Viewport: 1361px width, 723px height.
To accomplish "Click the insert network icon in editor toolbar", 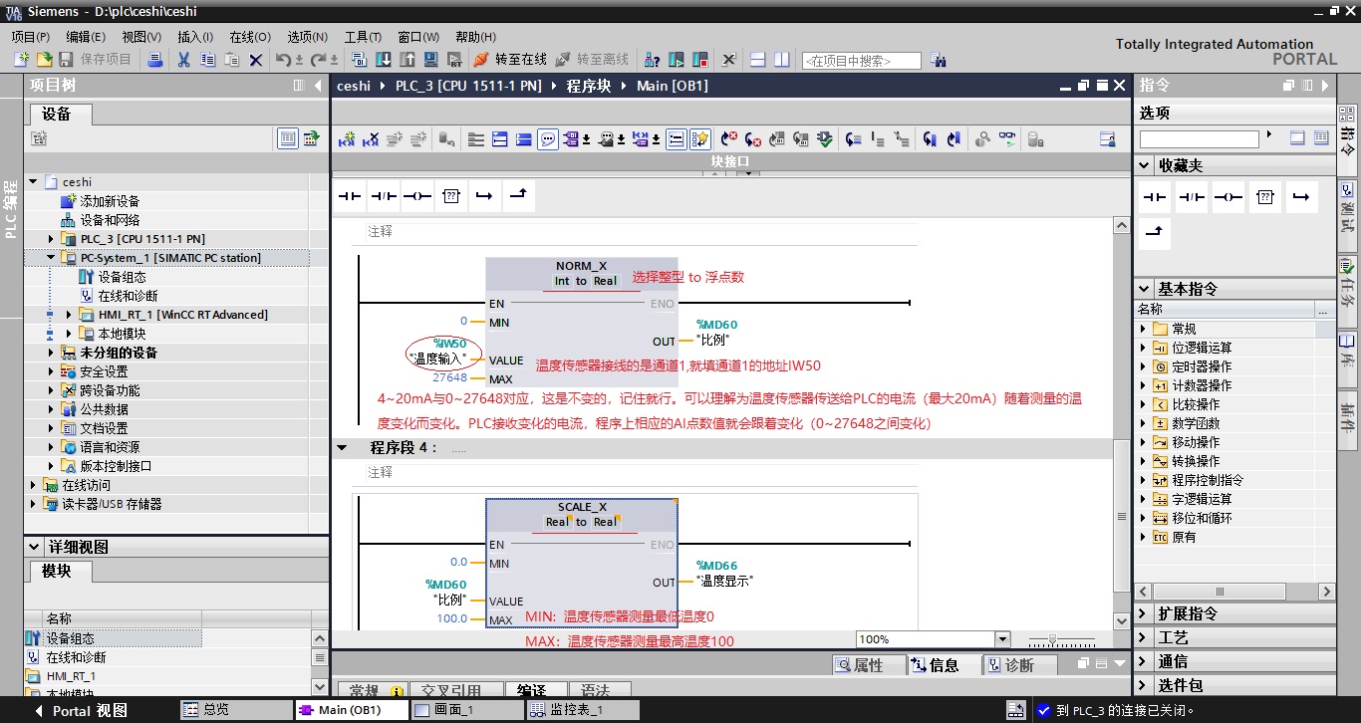I will coord(347,139).
